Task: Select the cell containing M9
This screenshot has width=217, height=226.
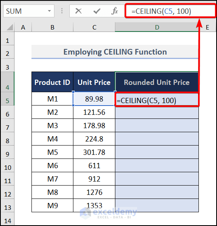Action: (x=52, y=205)
